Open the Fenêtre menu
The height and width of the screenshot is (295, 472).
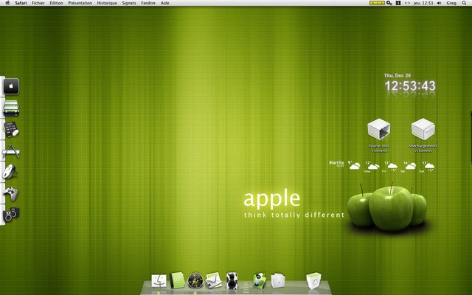tap(148, 3)
